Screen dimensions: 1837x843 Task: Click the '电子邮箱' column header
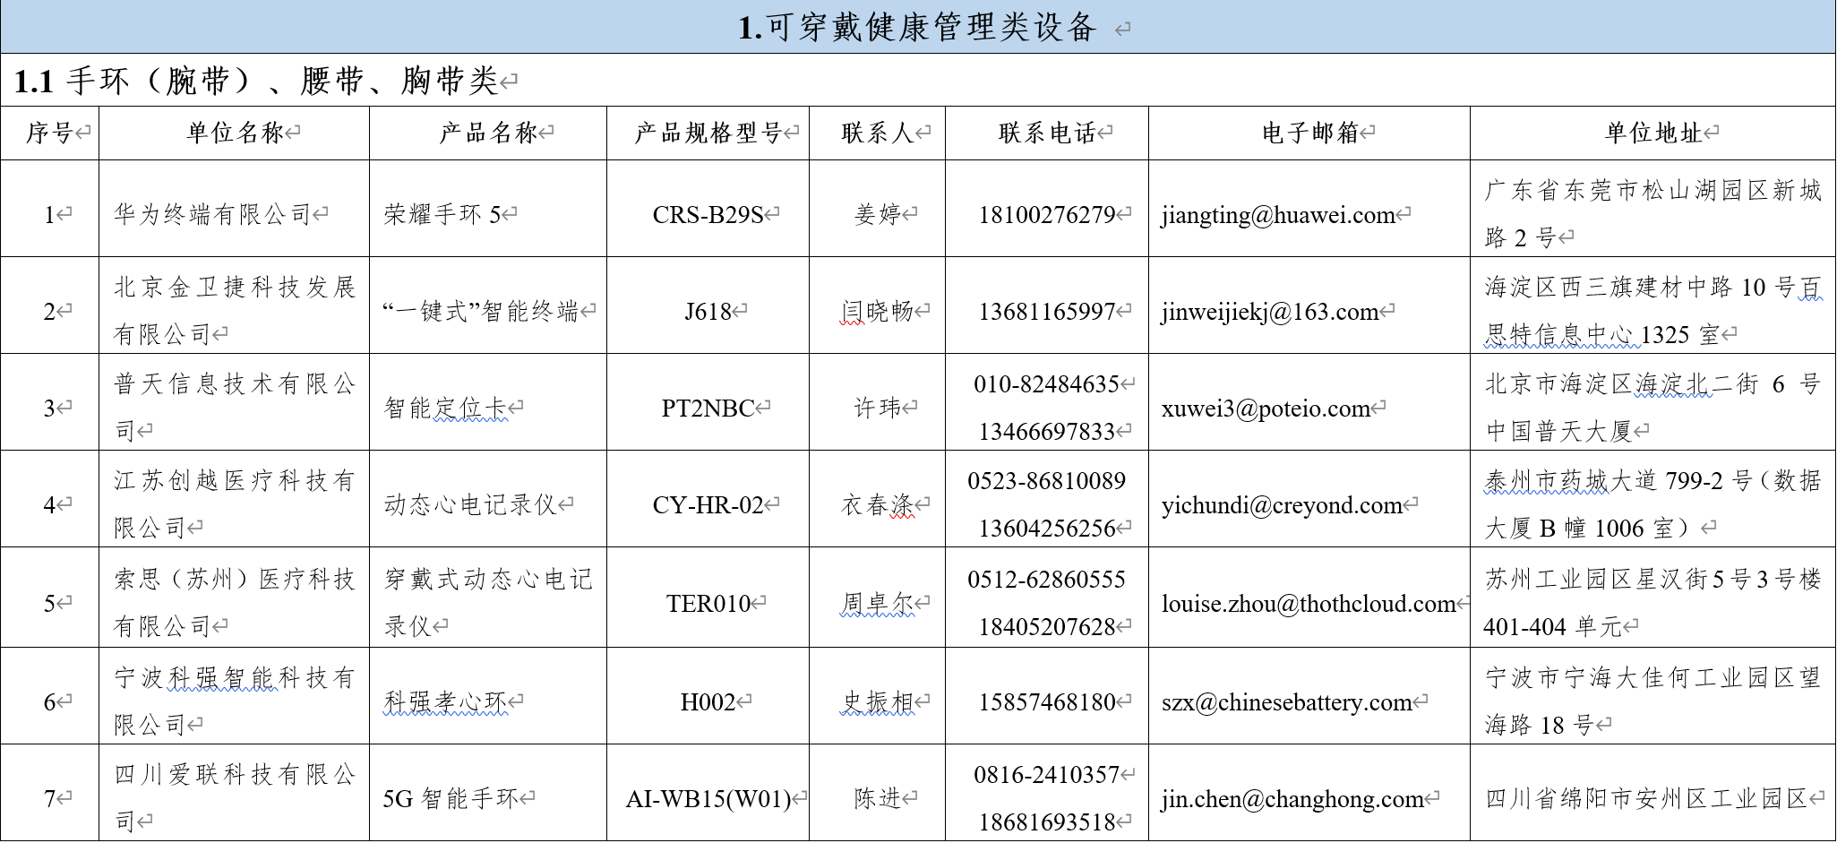(x=1310, y=133)
